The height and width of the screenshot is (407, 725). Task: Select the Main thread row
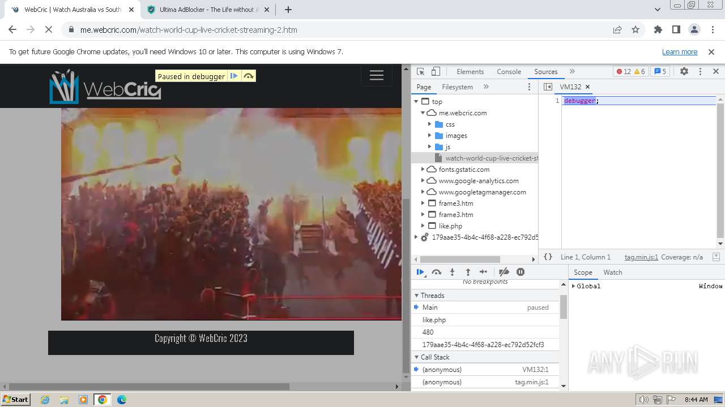(485, 308)
